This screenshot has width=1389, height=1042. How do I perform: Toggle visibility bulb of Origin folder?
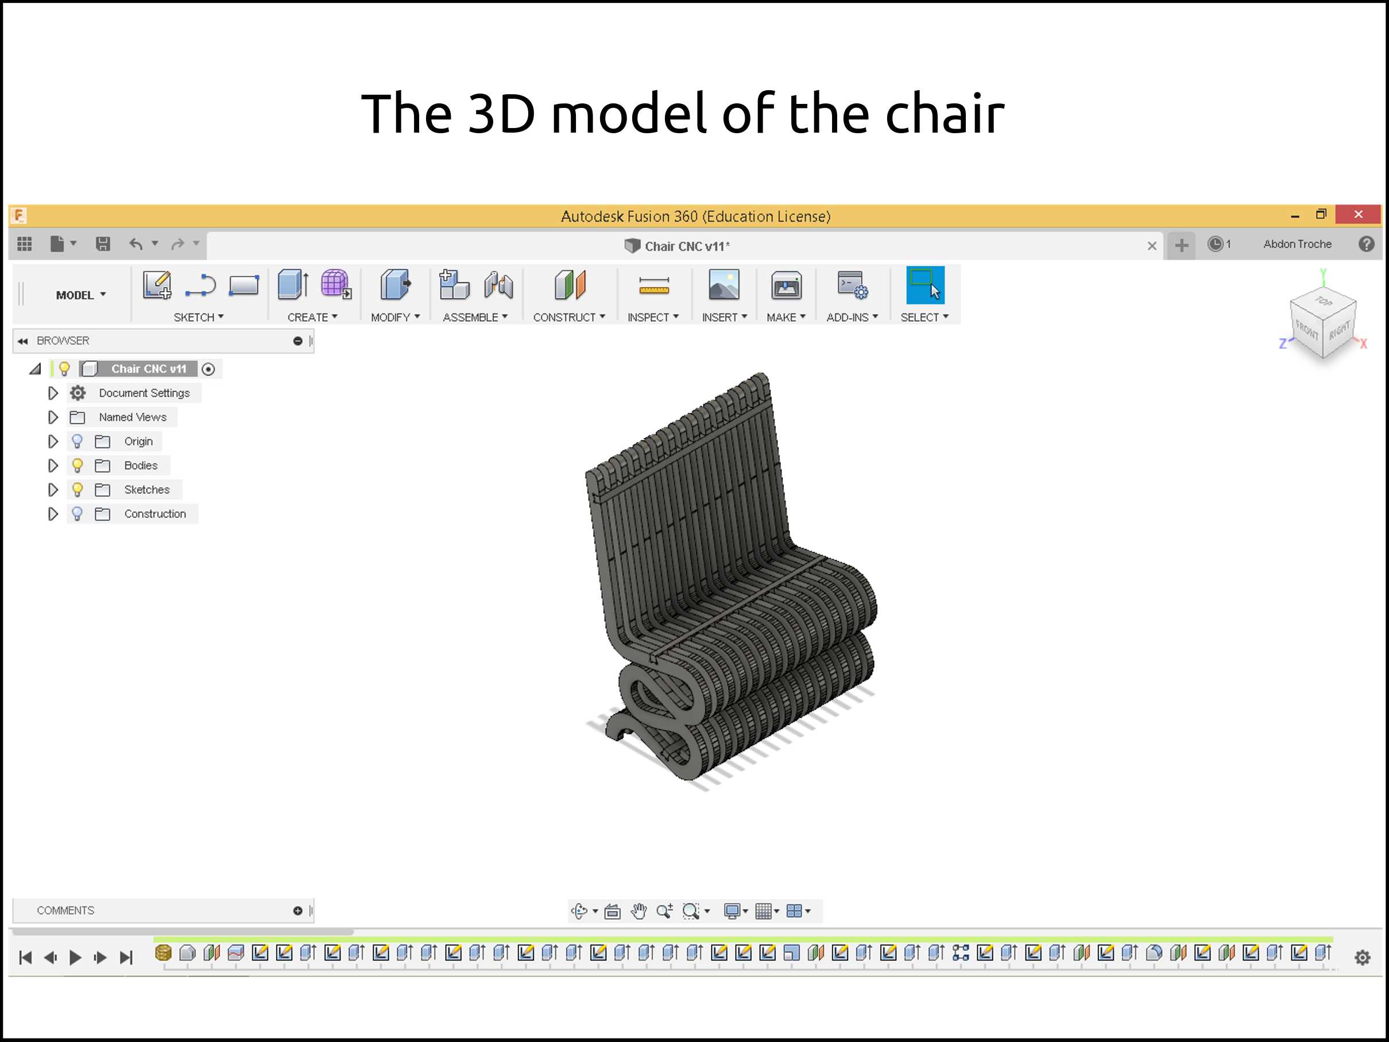tap(78, 441)
